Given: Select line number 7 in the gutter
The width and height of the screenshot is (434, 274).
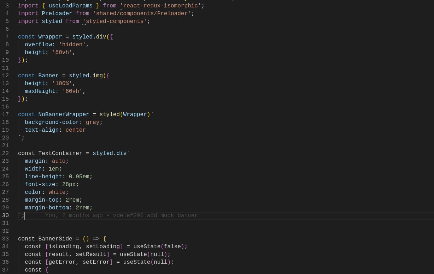Looking at the screenshot, I should pyautogui.click(x=7, y=37).
